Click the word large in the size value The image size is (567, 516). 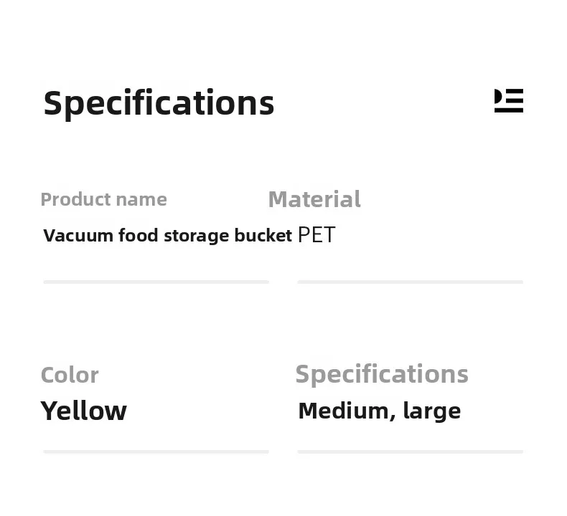click(x=432, y=411)
